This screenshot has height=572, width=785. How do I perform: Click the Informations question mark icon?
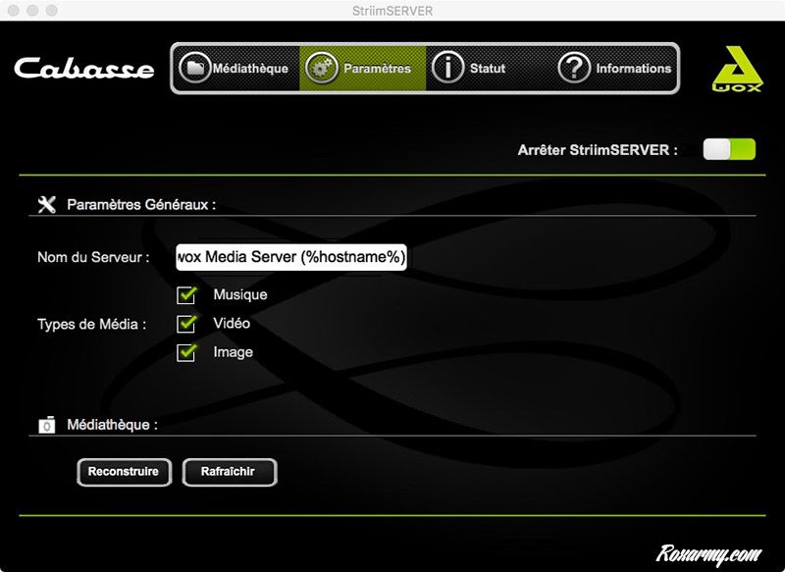pyautogui.click(x=574, y=69)
